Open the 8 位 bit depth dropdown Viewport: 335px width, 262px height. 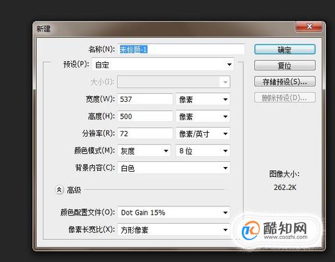(203, 151)
